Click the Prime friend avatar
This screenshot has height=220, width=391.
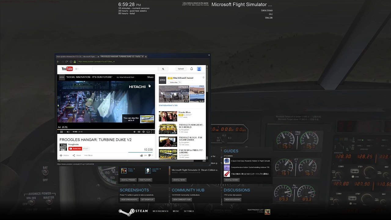124,170
